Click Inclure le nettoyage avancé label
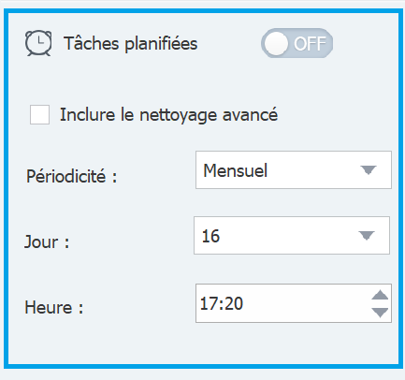Image resolution: width=405 pixels, height=380 pixels. click(x=168, y=115)
